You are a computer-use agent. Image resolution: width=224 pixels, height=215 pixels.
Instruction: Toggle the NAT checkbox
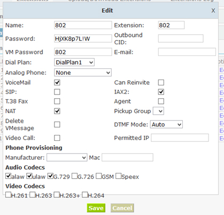click(x=57, y=111)
